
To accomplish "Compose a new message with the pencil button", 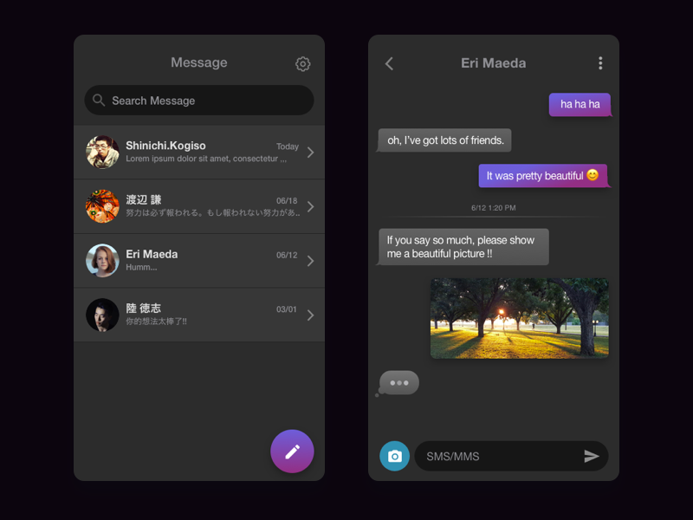I will (292, 451).
